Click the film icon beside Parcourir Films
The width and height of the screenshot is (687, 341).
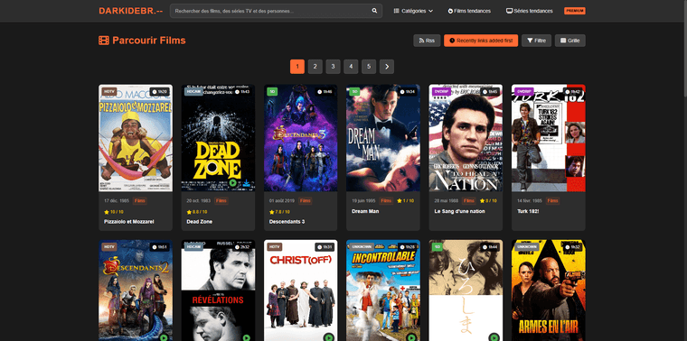(x=104, y=41)
